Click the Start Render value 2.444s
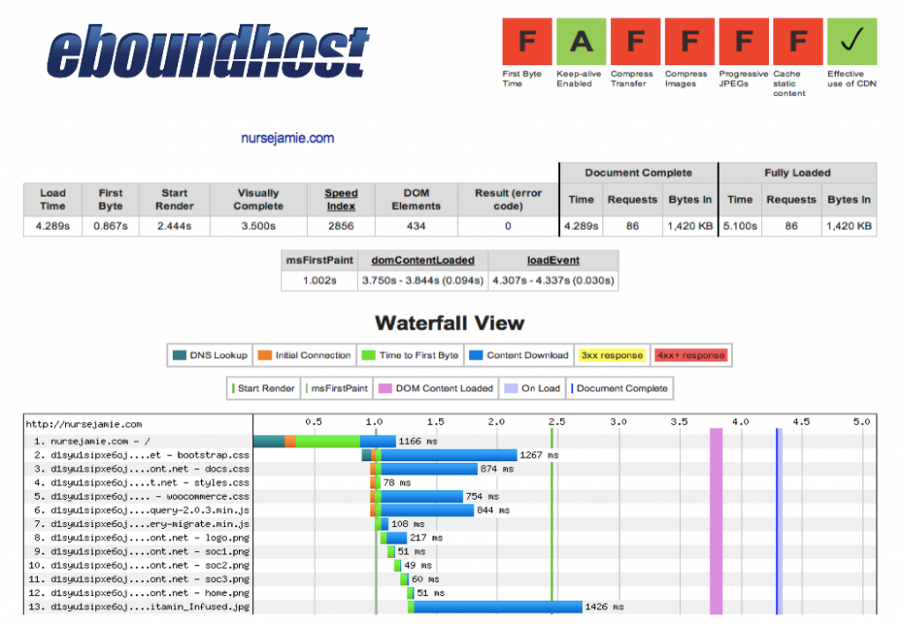Screen dimensions: 903x625 click(x=175, y=227)
